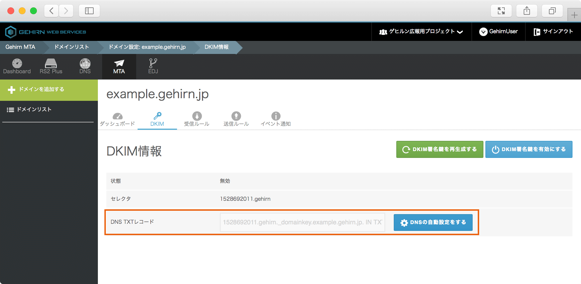Toggle the browser sidebar panel
This screenshot has height=284, width=581.
(x=89, y=11)
